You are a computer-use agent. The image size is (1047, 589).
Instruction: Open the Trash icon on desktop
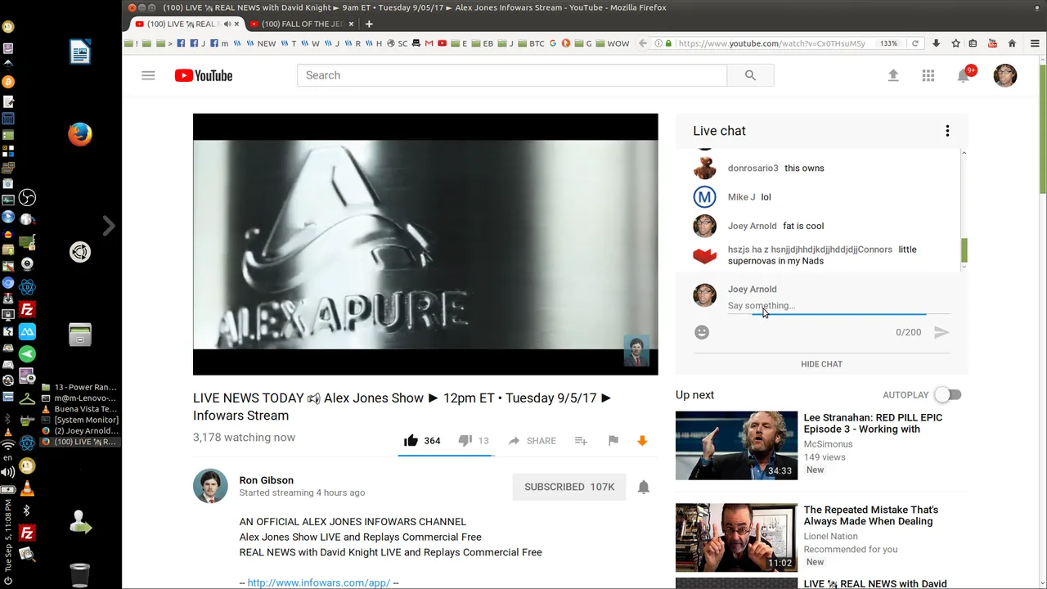(x=80, y=574)
